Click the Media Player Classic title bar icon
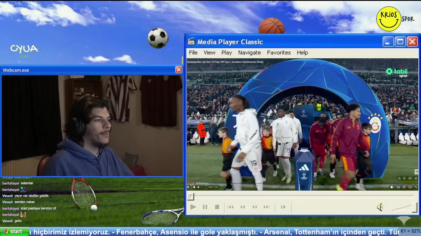 (191, 42)
